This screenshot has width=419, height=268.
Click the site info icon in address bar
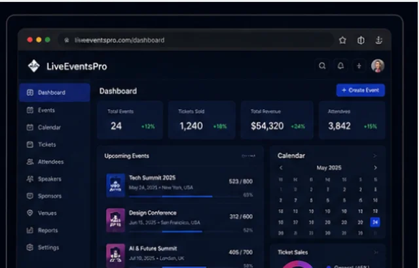67,41
